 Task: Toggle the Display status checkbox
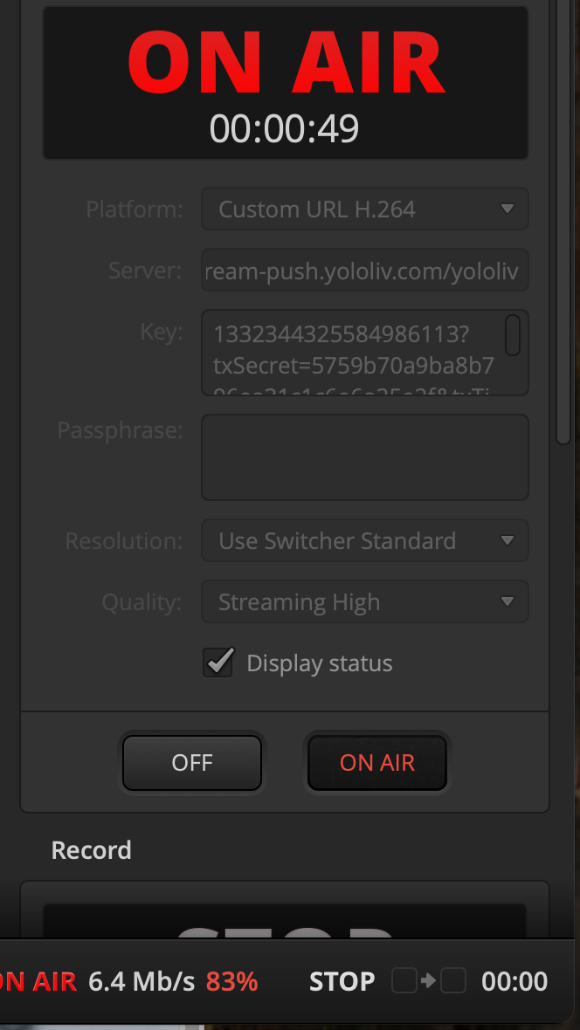click(218, 663)
